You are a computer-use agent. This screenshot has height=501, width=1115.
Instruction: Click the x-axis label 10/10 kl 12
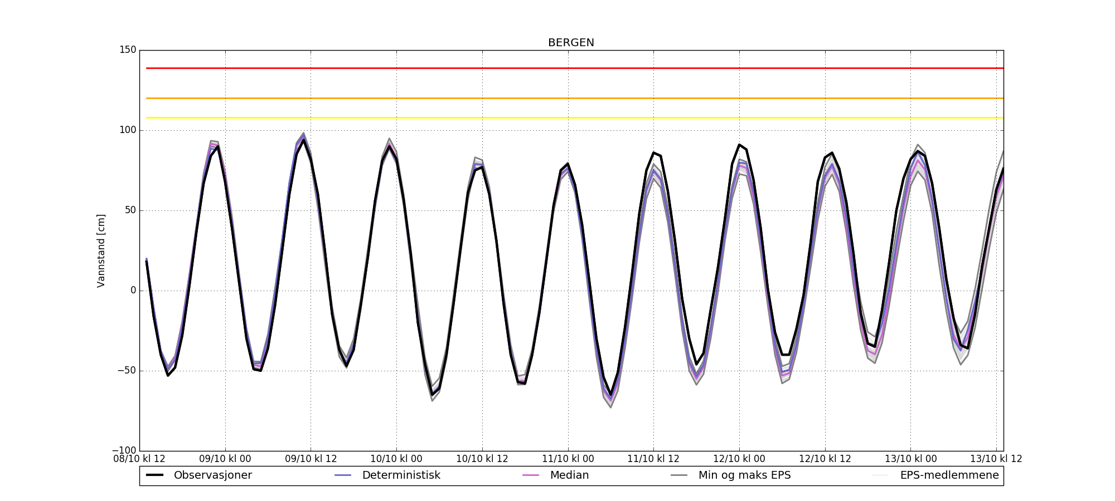coord(482,459)
